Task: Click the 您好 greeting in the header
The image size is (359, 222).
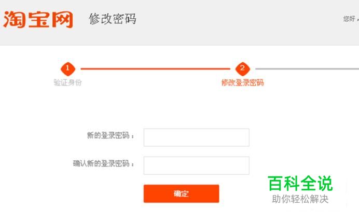Action: click(349, 19)
